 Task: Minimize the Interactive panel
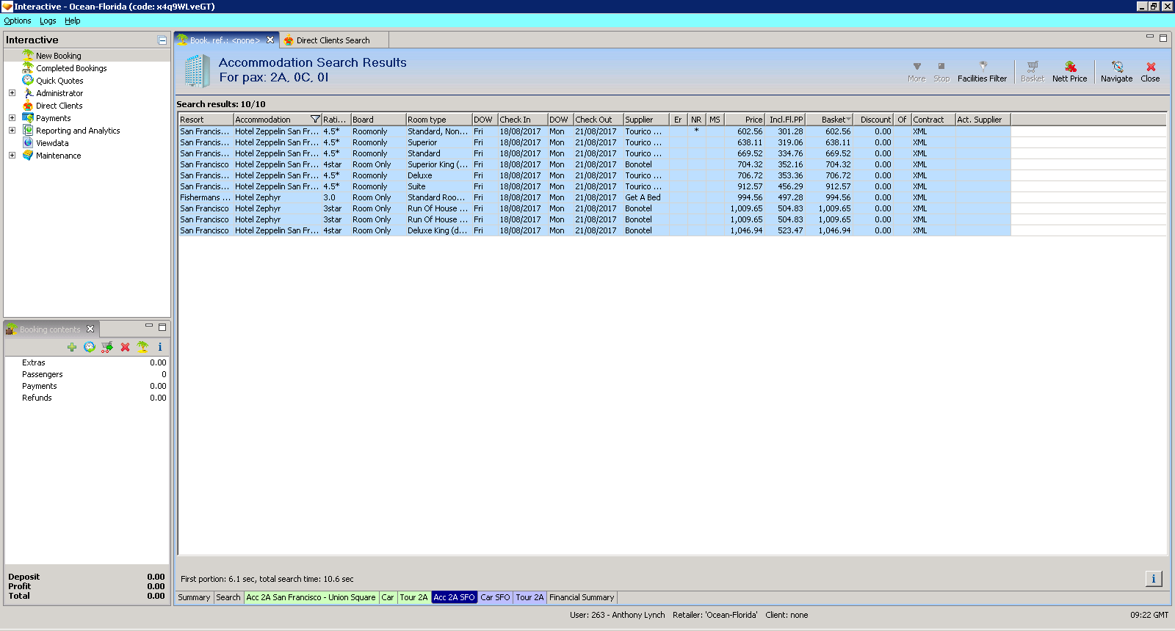162,40
